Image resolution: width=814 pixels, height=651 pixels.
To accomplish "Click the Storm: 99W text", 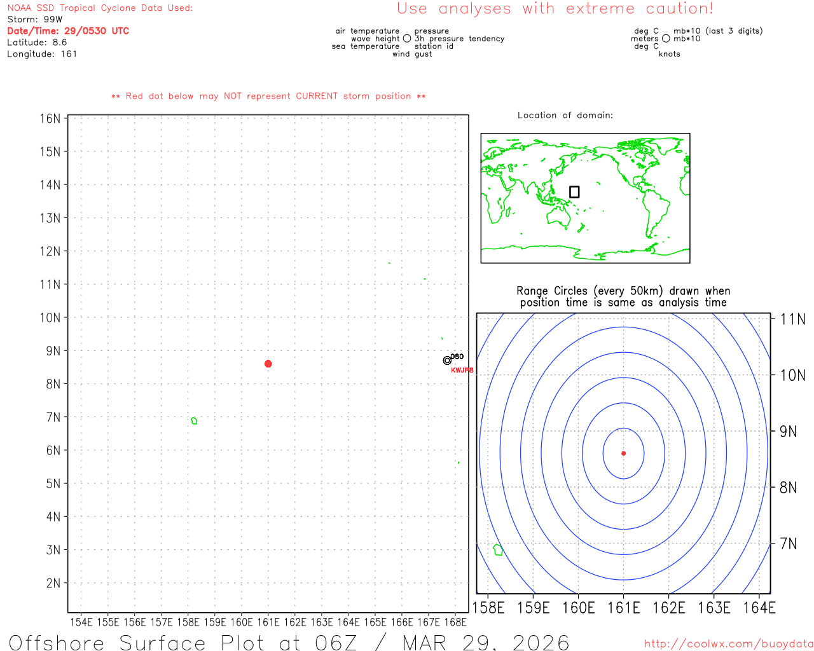I will point(35,20).
